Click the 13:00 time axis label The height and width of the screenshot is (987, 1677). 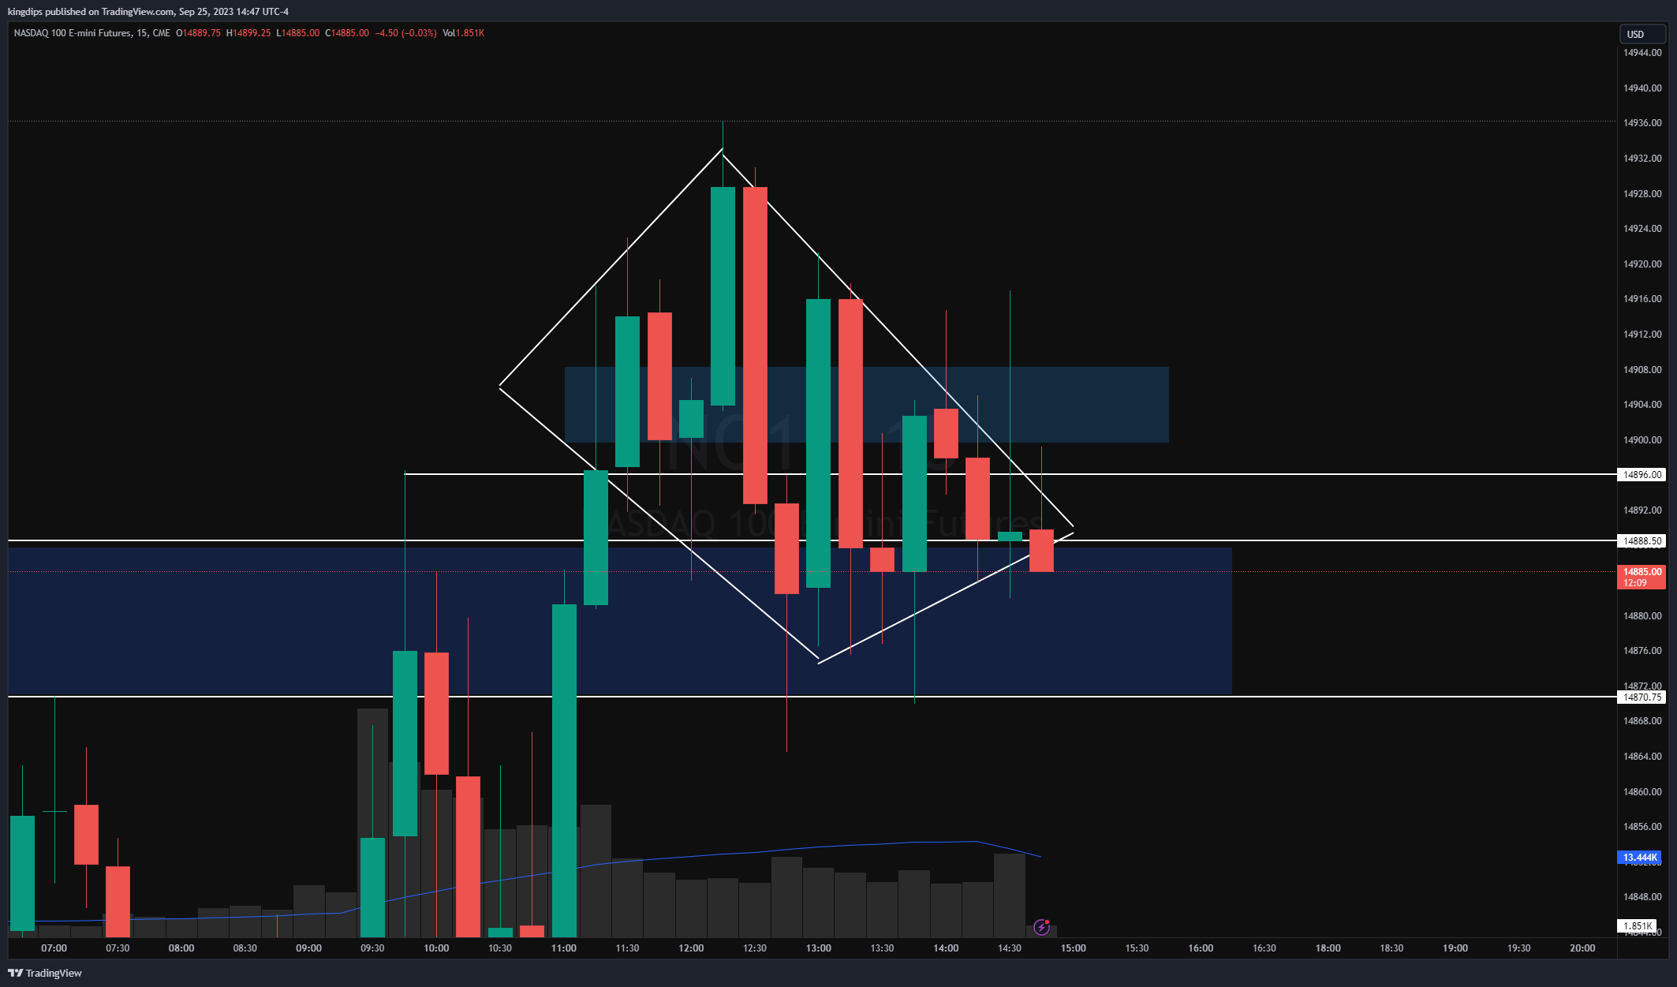pyautogui.click(x=819, y=948)
